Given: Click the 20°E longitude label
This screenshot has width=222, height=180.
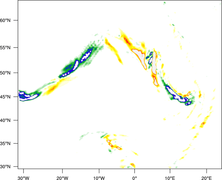Looking at the screenshot, I should click(x=206, y=178).
